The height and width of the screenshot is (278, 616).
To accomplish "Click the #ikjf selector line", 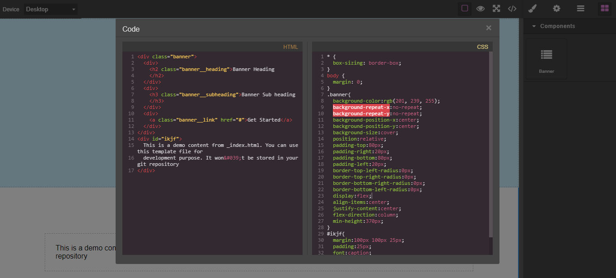I will click(x=336, y=234).
